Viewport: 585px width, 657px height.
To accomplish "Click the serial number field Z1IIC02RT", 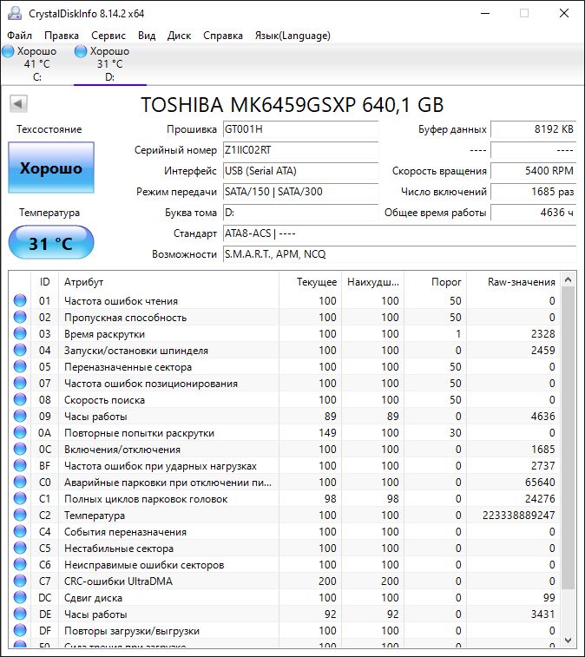I will pyautogui.click(x=300, y=150).
